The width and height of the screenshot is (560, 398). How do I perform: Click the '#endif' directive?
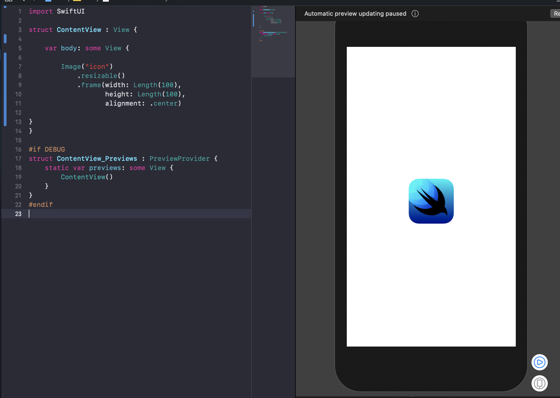click(41, 205)
